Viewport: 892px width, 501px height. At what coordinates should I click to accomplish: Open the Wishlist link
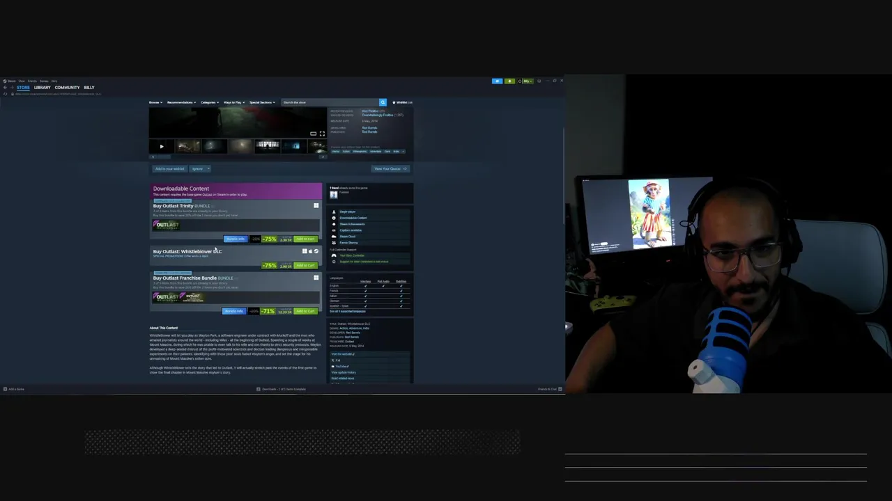coord(402,102)
